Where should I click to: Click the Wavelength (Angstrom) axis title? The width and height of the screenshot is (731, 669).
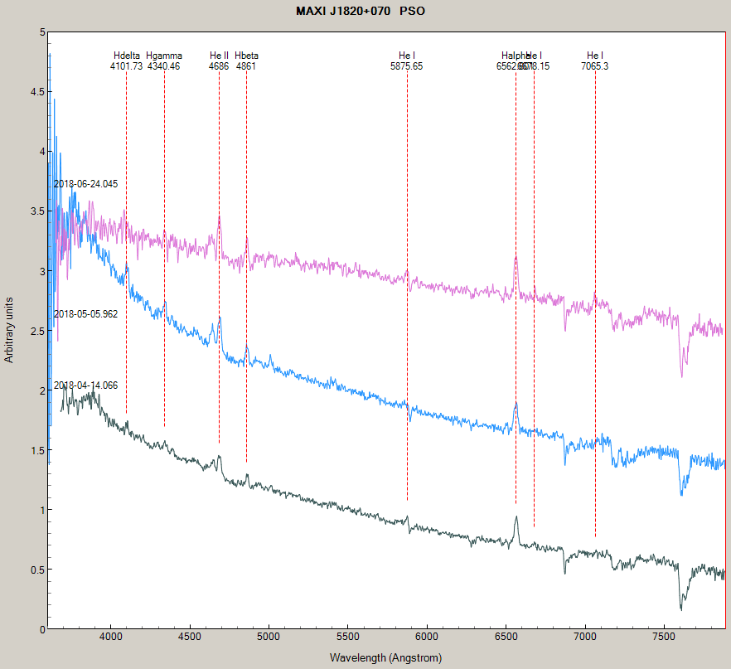click(x=385, y=658)
